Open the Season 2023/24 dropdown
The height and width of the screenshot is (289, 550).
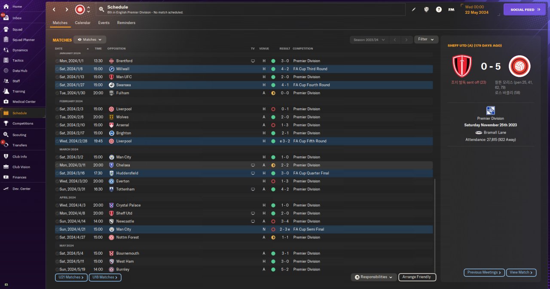point(369,40)
